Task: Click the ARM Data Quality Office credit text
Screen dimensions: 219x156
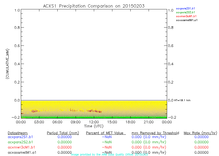Action: click(x=110, y=154)
